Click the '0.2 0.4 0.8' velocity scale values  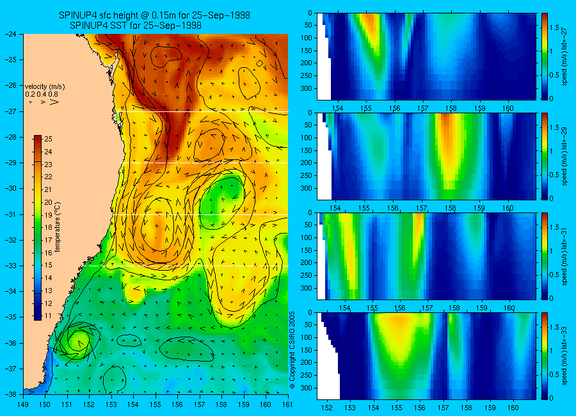pyautogui.click(x=42, y=95)
